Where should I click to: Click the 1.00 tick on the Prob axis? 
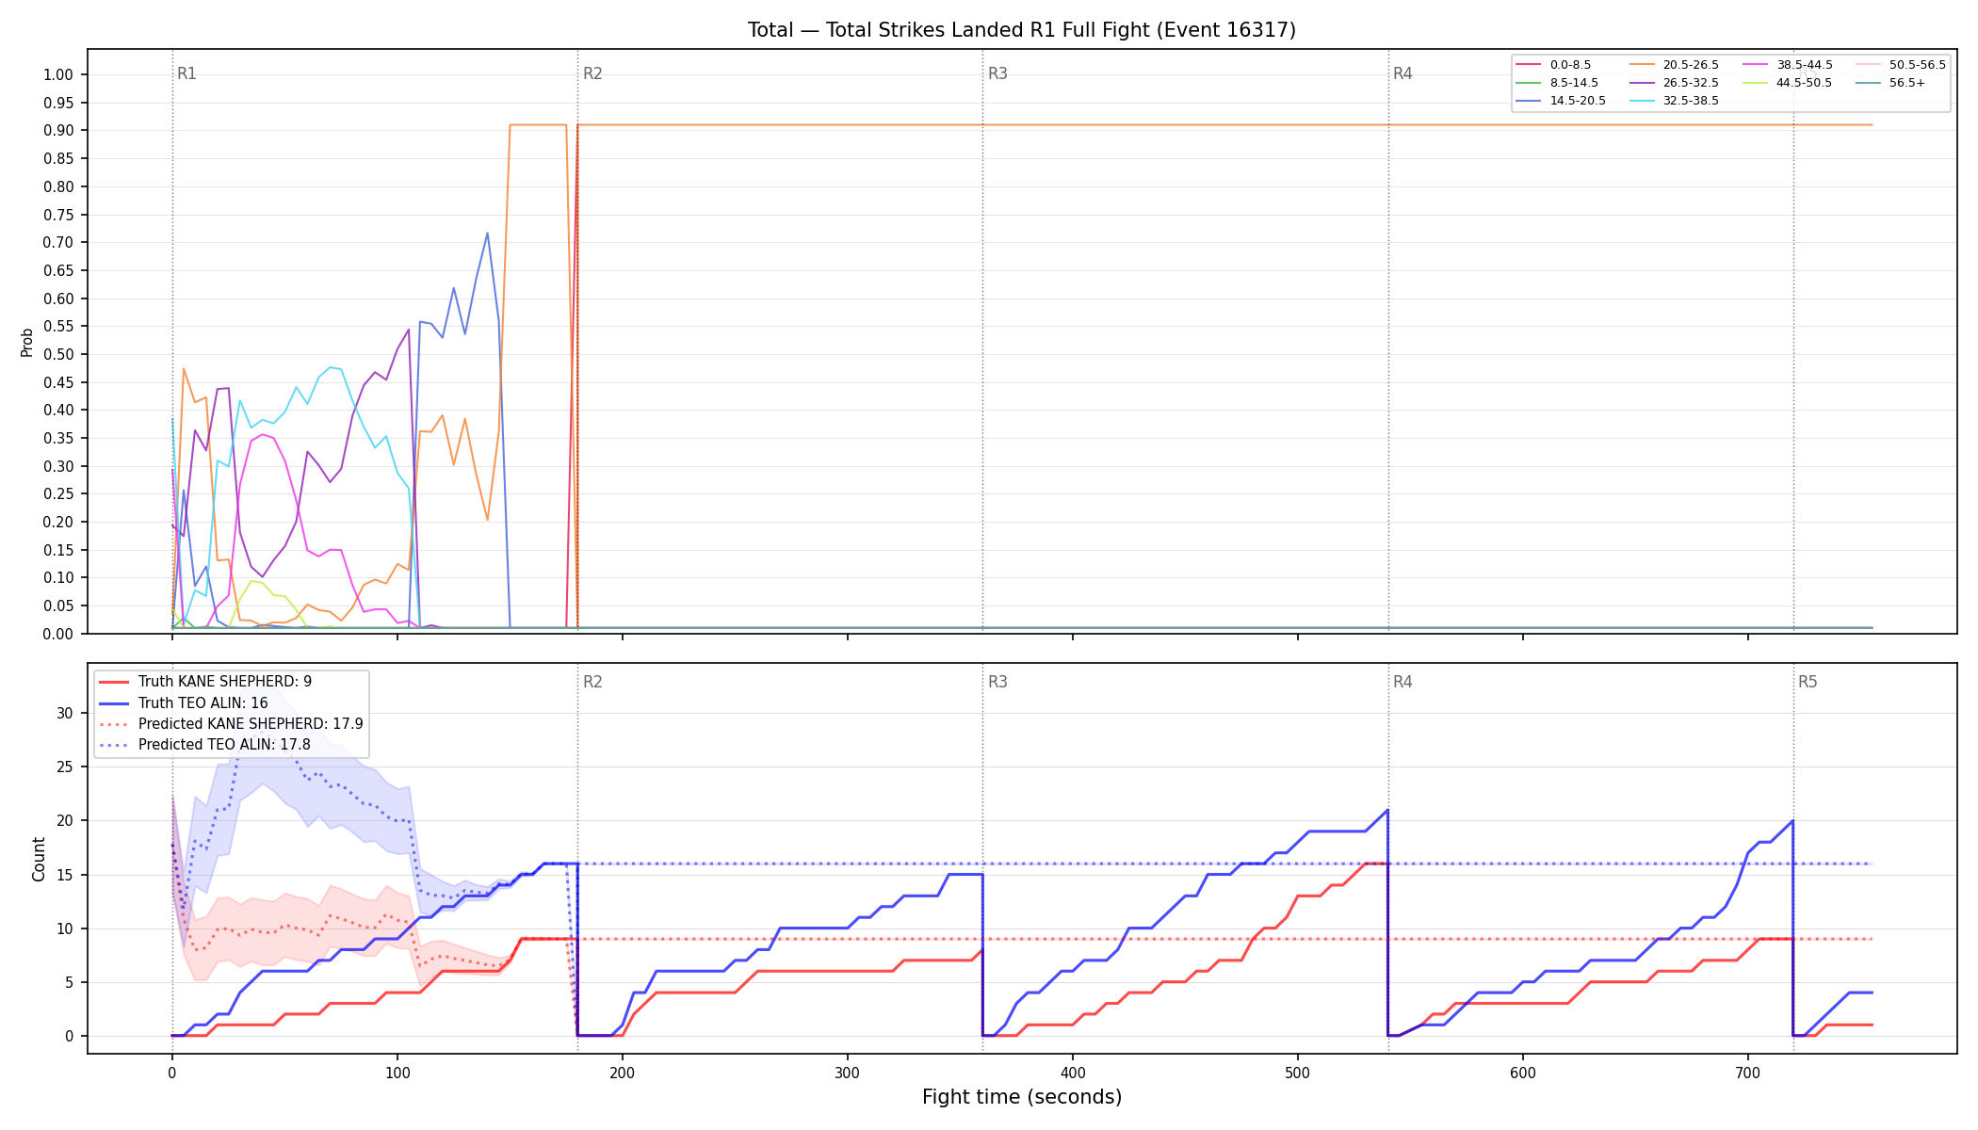tap(58, 75)
